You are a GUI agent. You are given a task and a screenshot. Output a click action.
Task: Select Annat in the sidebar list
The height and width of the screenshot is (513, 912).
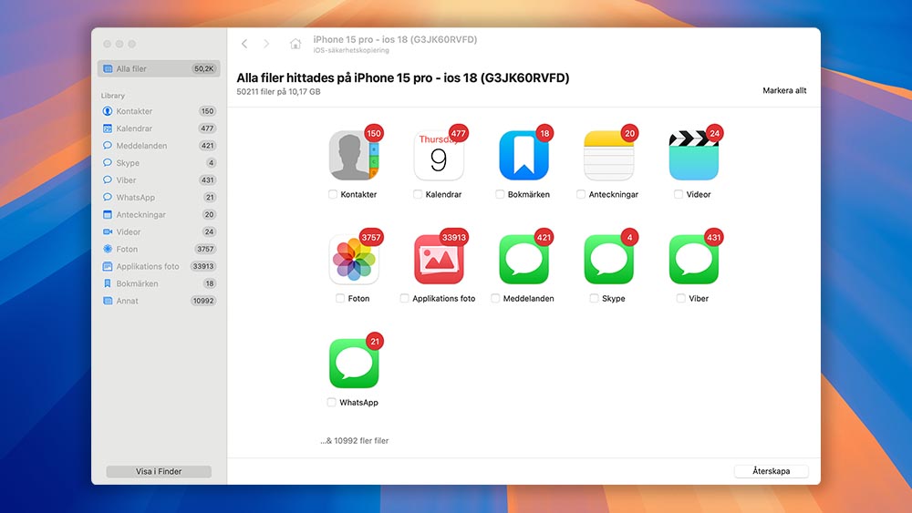[159, 301]
